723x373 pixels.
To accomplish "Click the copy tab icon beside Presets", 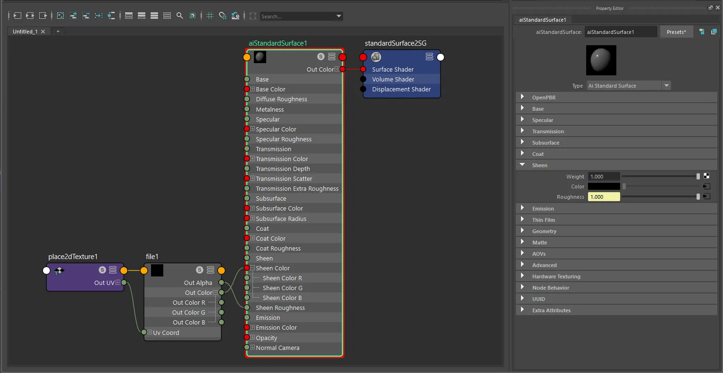I will [x=702, y=32].
